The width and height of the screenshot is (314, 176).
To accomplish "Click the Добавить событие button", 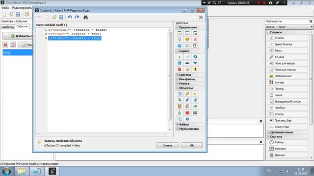I will pyautogui.click(x=18, y=36).
